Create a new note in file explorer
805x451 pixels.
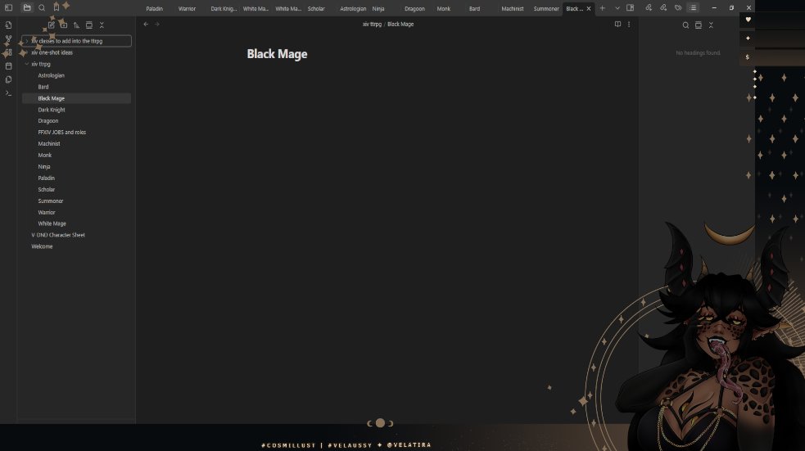click(52, 25)
